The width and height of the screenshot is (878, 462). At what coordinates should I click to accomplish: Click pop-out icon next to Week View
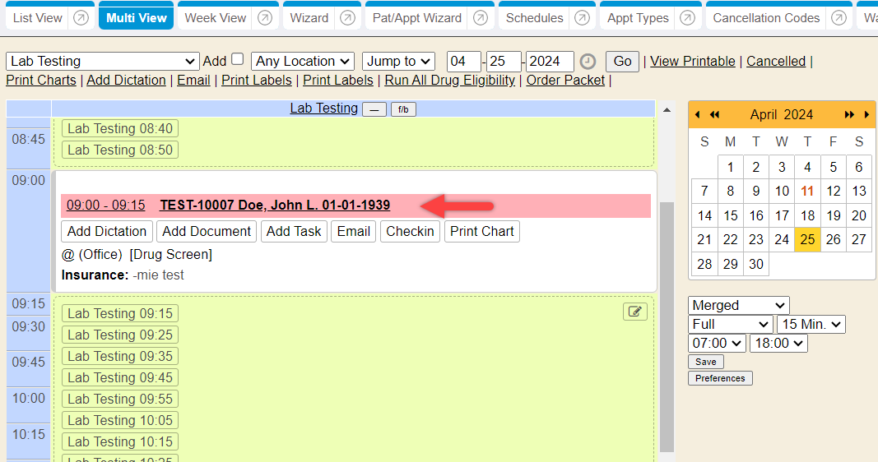[264, 18]
